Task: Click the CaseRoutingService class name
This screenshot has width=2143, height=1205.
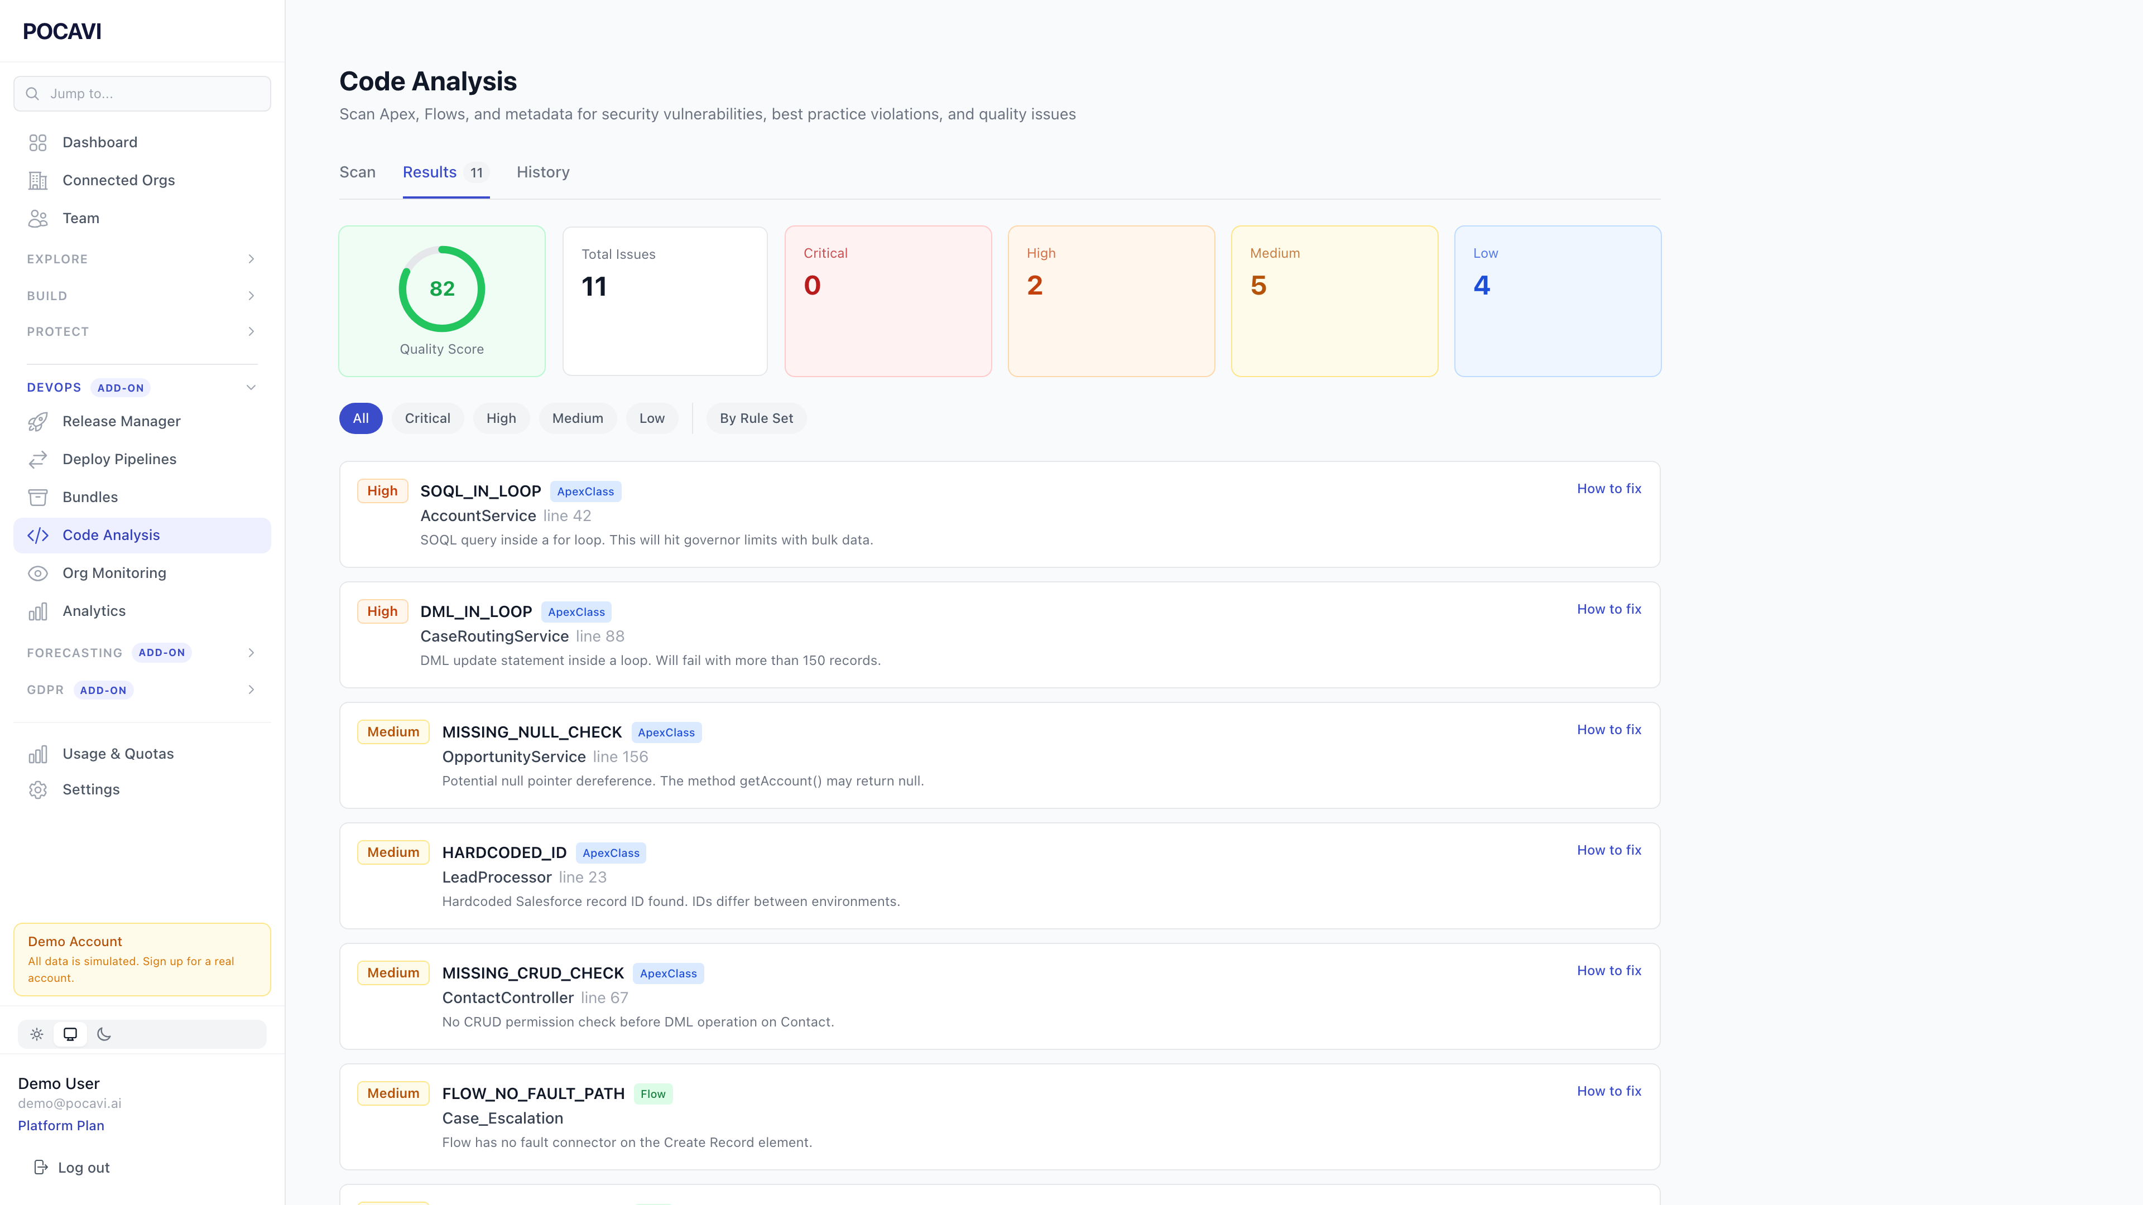Action: 494,636
